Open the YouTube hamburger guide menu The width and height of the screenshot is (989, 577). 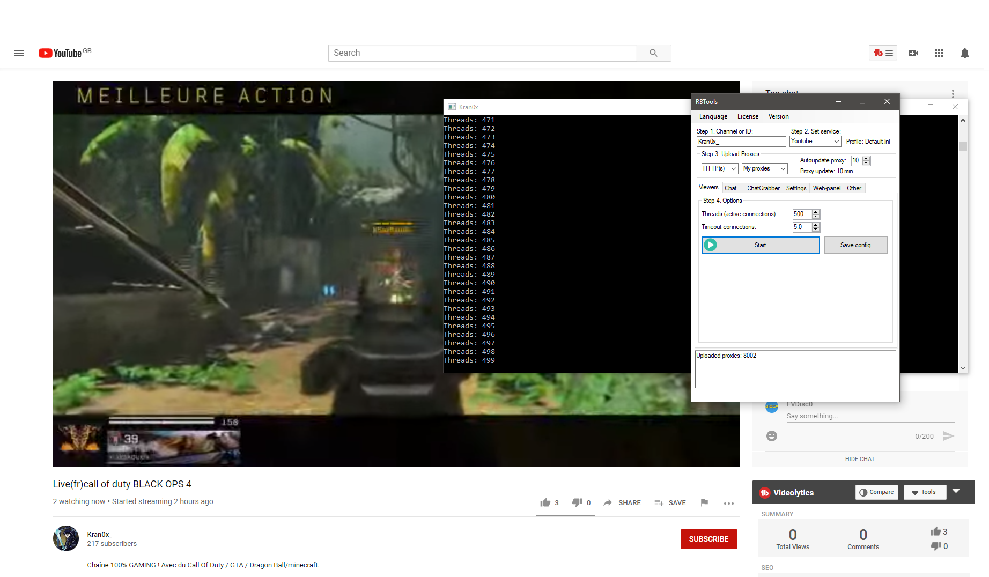pos(19,53)
